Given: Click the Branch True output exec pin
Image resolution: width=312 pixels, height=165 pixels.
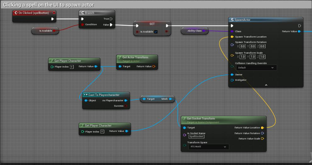Looking at the screenshot, I should [x=111, y=19].
